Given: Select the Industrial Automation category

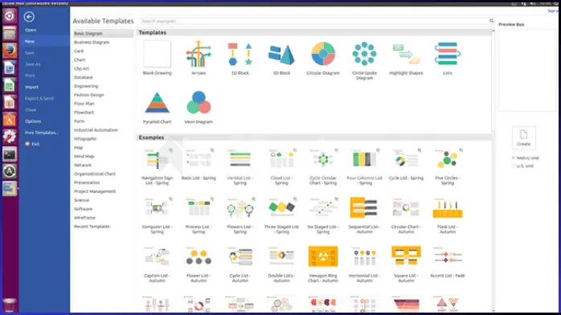Looking at the screenshot, I should click(96, 130).
